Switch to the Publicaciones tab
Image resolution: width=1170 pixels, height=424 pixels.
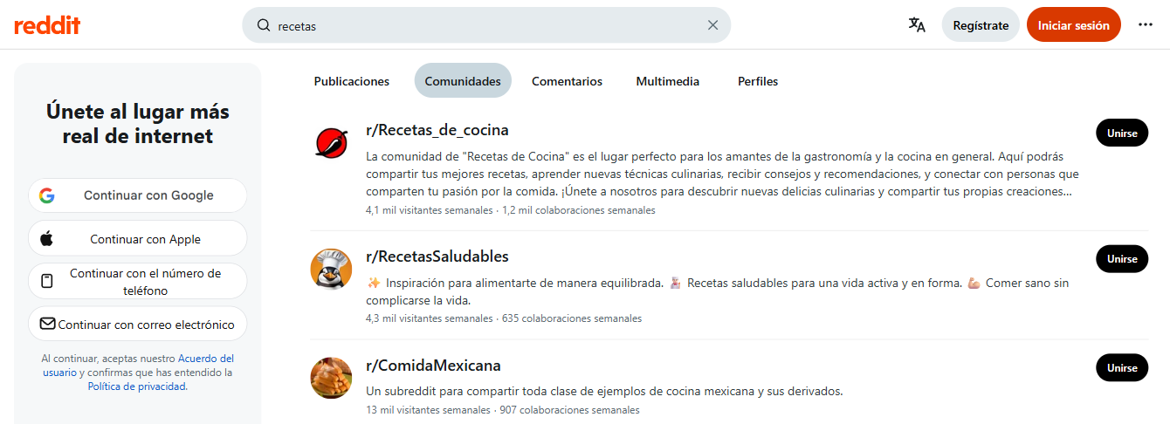351,81
